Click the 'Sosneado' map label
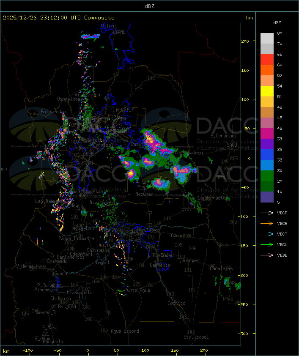The image size is (299, 356). (x=57, y=261)
